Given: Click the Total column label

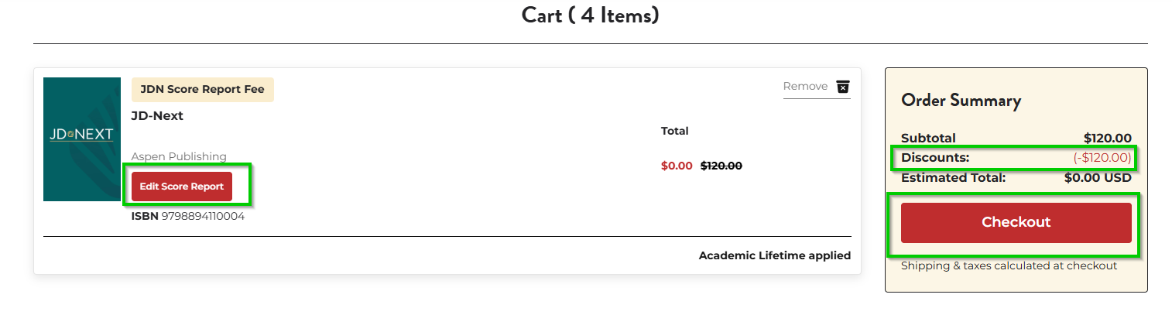Looking at the screenshot, I should tap(674, 131).
